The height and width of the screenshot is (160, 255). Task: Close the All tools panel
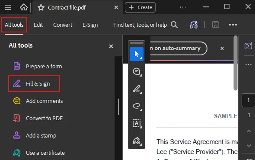pos(111,46)
